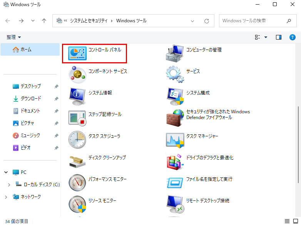
Task: Click the pin beside ドキュメント
Action: pyautogui.click(x=56, y=111)
